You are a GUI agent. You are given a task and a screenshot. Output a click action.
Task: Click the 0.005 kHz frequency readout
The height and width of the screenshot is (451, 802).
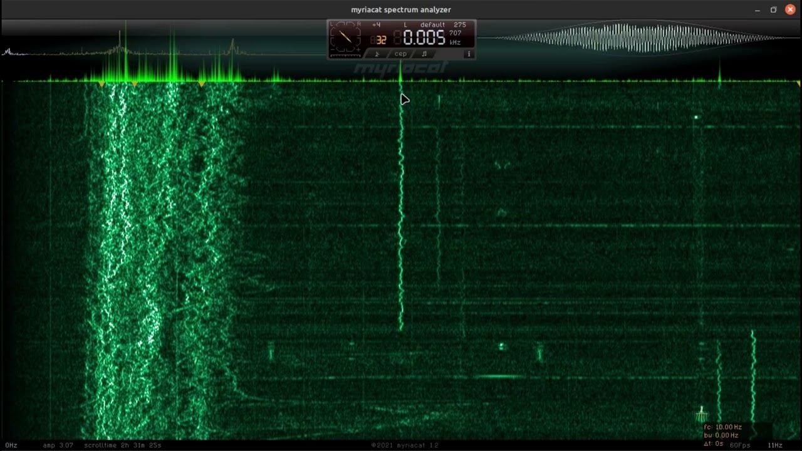(x=424, y=38)
